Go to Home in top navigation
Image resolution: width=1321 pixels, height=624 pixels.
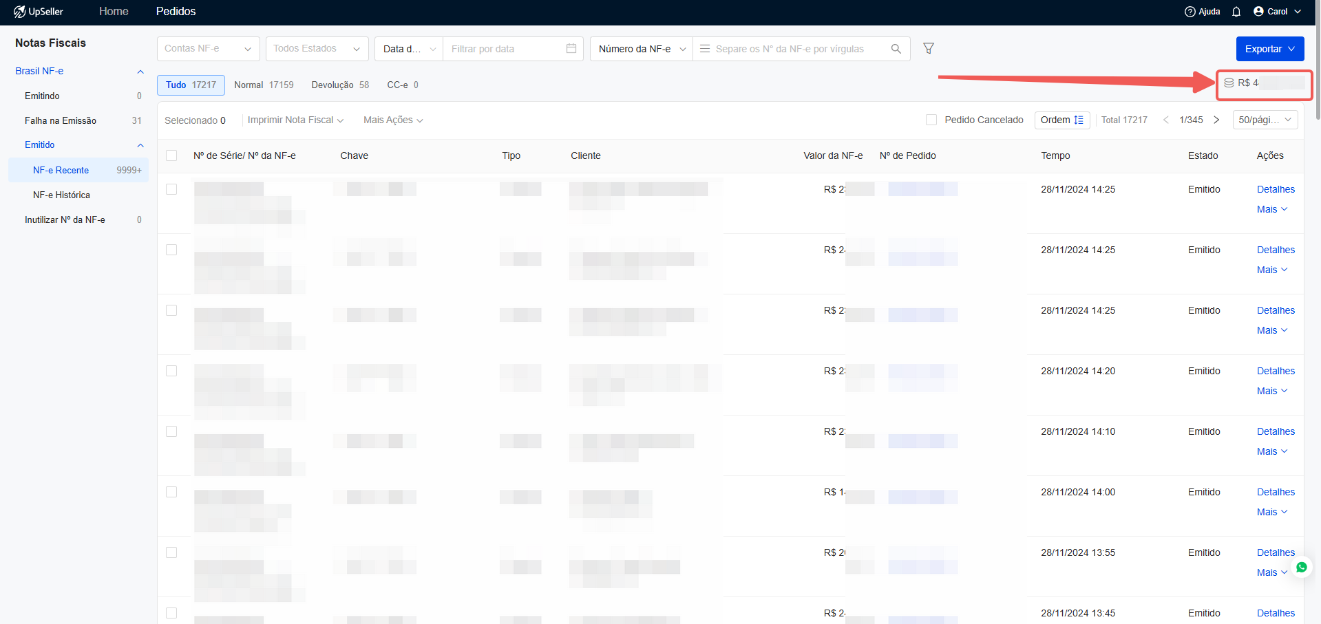coord(114,12)
